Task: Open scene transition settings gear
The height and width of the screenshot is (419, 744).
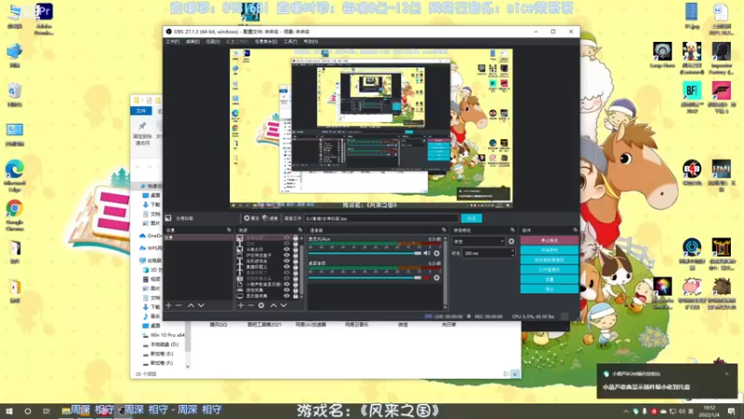Action: pos(511,241)
